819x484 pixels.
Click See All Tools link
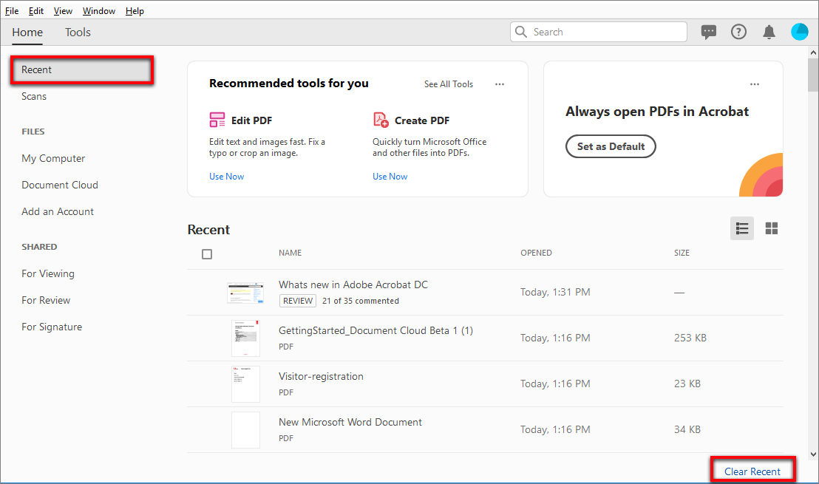(449, 84)
